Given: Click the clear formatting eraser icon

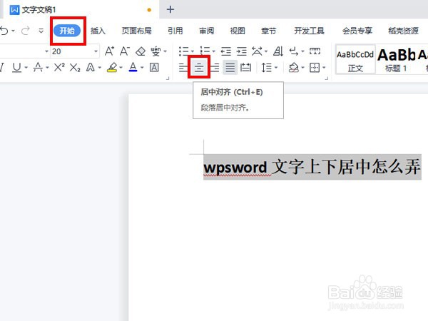Looking at the screenshot, I should click(141, 51).
